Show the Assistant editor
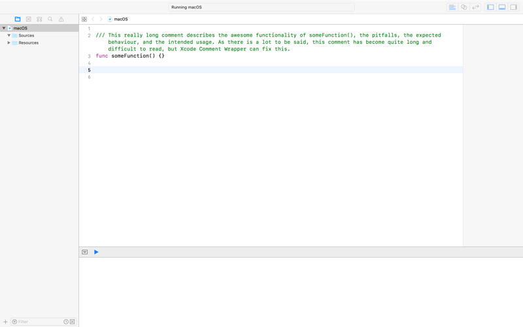523x327 pixels. (464, 7)
